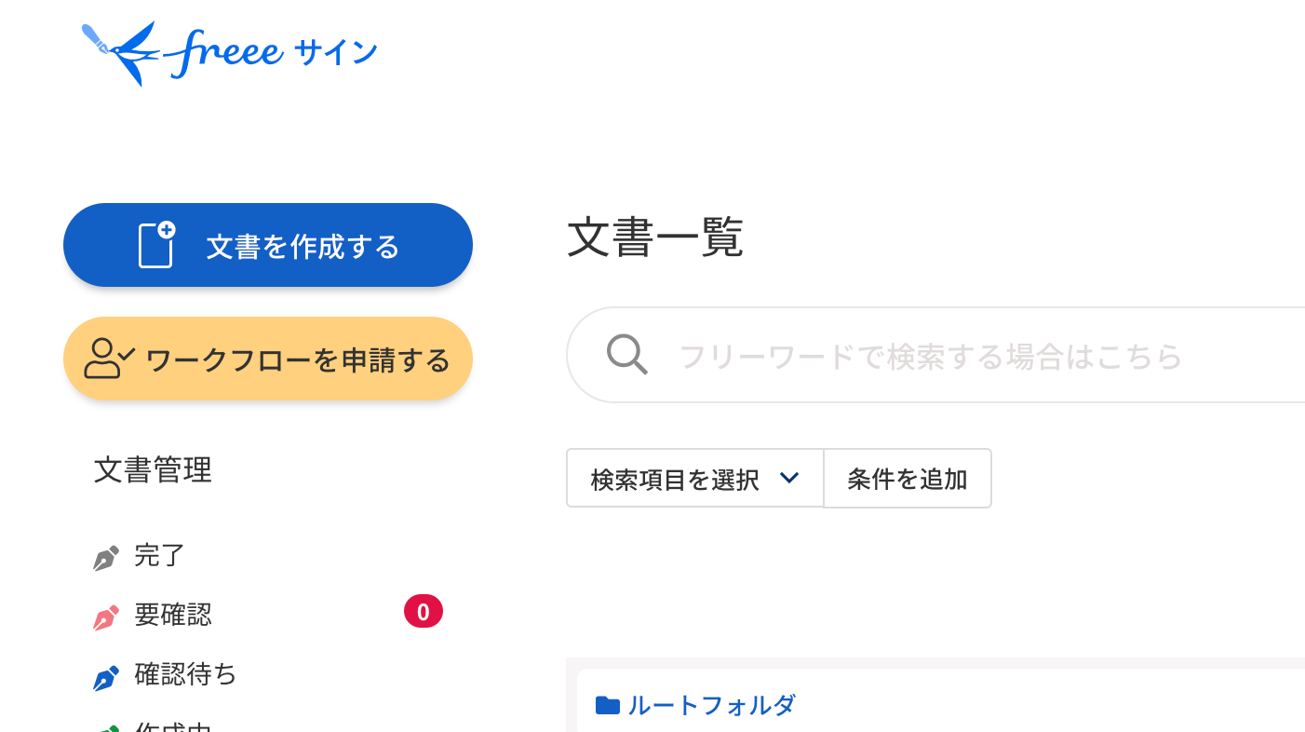The width and height of the screenshot is (1305, 732).
Task: Click the 文書を作成する button
Action: [x=268, y=245]
